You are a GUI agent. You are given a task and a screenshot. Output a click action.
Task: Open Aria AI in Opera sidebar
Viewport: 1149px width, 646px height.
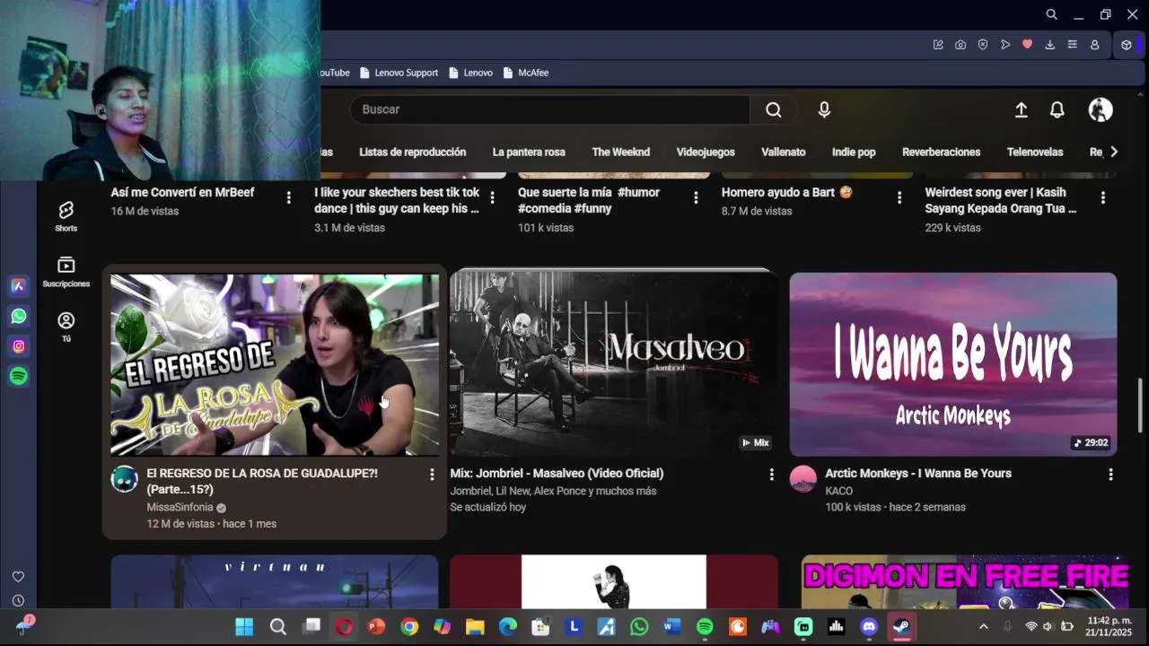(x=18, y=285)
